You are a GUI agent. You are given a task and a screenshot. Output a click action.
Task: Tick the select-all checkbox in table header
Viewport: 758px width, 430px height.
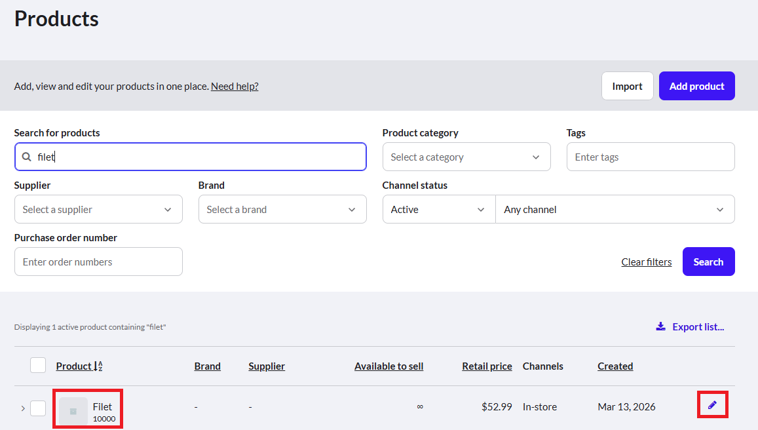click(38, 365)
